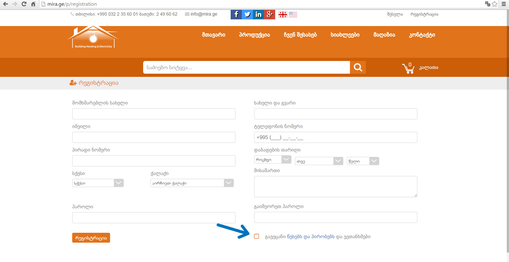Click the orange search magnifier button
The height and width of the screenshot is (262, 509).
358,67
